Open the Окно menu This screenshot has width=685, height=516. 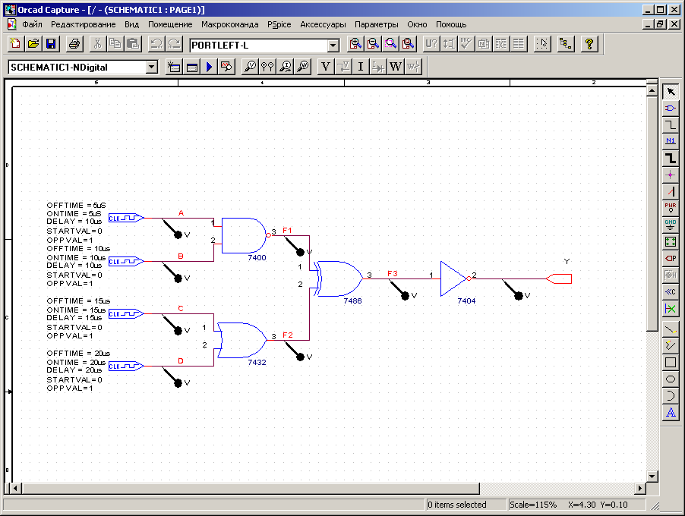coord(417,24)
